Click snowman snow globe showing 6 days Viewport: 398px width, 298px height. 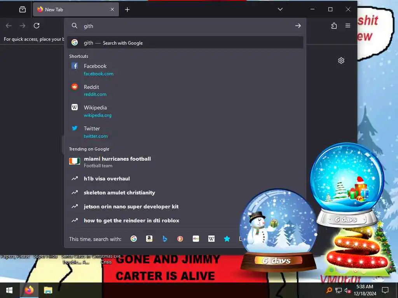point(278,230)
